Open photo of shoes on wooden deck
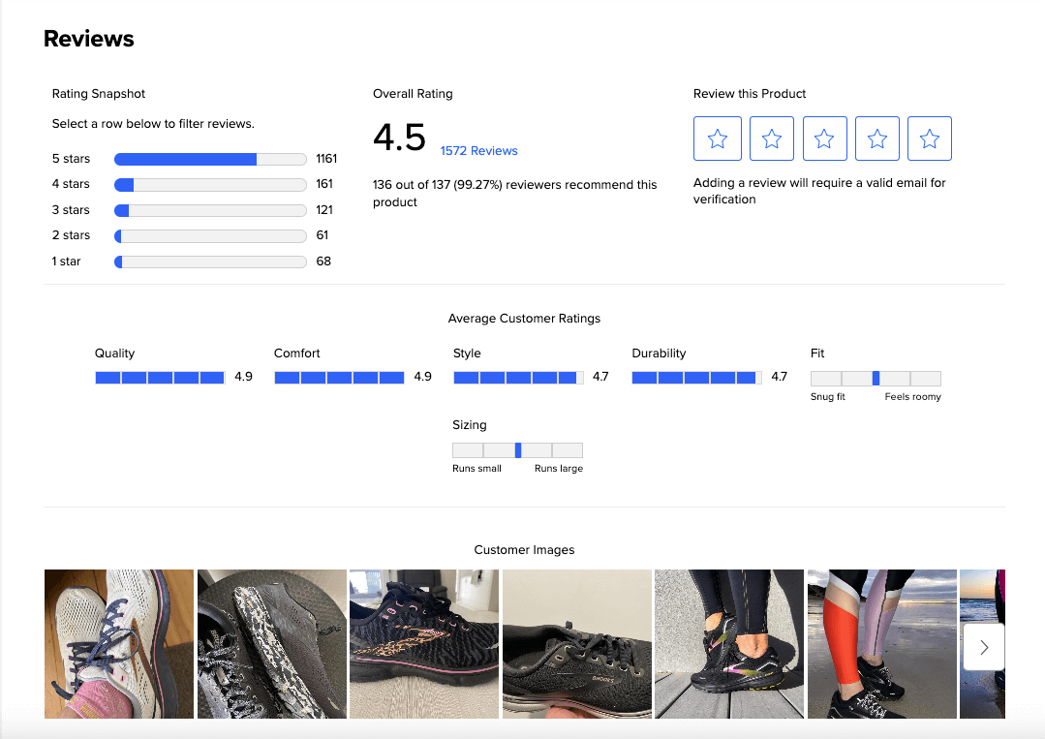Screen dimensions: 1045x739 click(x=729, y=644)
